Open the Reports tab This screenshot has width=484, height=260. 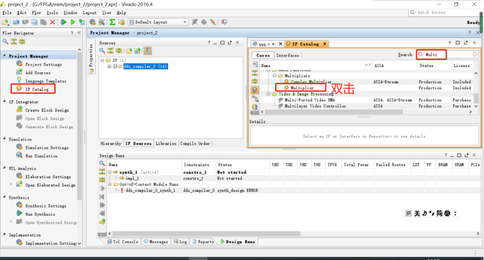tap(204, 242)
